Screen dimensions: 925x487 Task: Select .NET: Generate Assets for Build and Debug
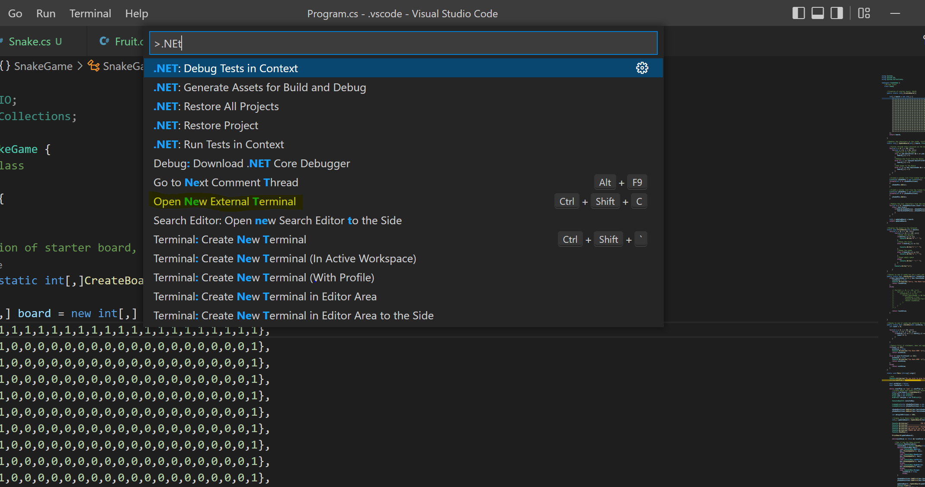coord(259,87)
